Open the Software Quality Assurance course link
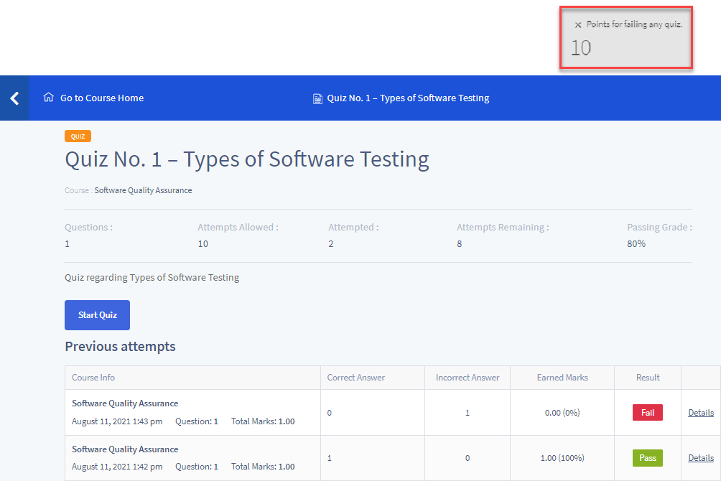Image resolution: width=721 pixels, height=481 pixels. click(x=143, y=190)
